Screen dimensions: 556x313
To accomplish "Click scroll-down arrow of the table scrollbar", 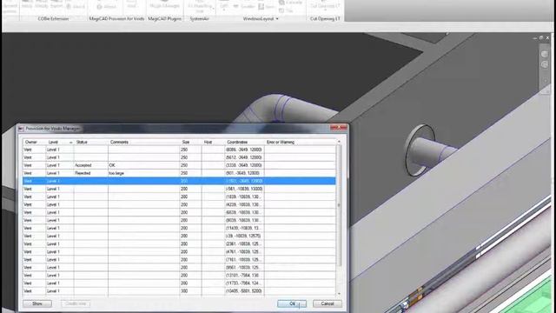I will click(339, 294).
